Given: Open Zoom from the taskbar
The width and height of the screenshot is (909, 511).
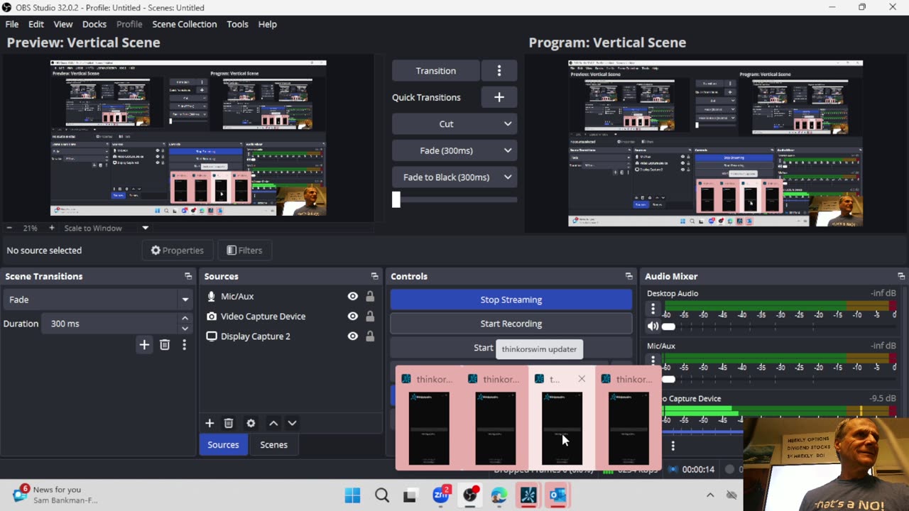Looking at the screenshot, I should coord(441,495).
